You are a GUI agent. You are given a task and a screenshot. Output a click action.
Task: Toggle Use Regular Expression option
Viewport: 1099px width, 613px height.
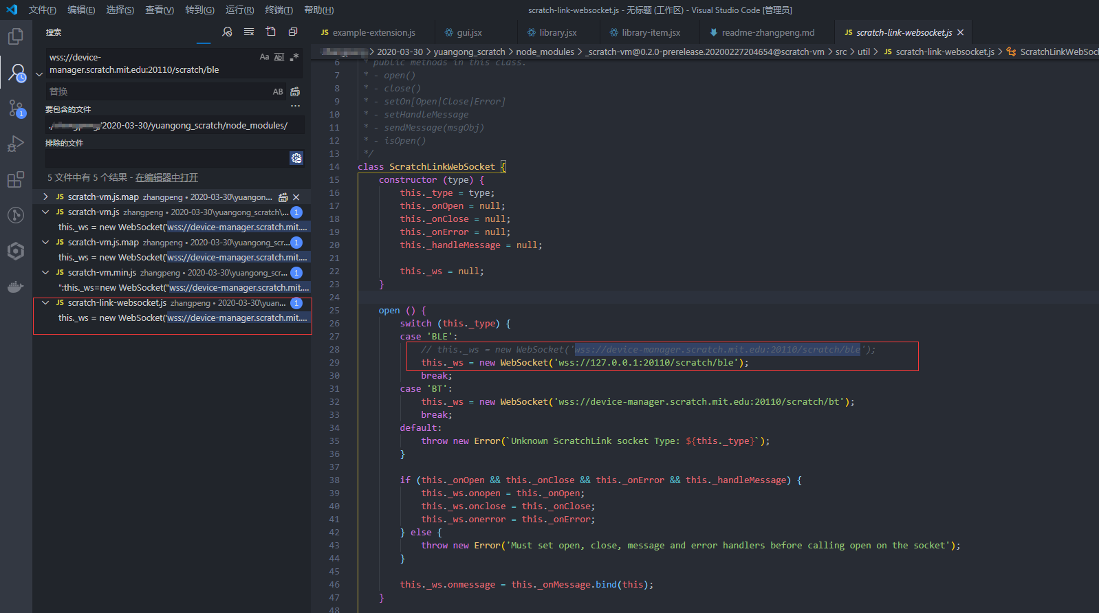pyautogui.click(x=294, y=57)
